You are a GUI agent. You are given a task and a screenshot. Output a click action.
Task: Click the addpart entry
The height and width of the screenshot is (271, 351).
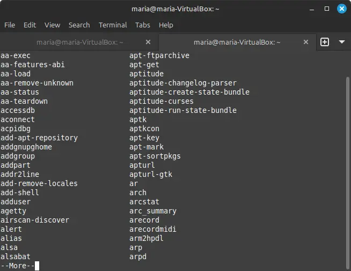(16, 165)
